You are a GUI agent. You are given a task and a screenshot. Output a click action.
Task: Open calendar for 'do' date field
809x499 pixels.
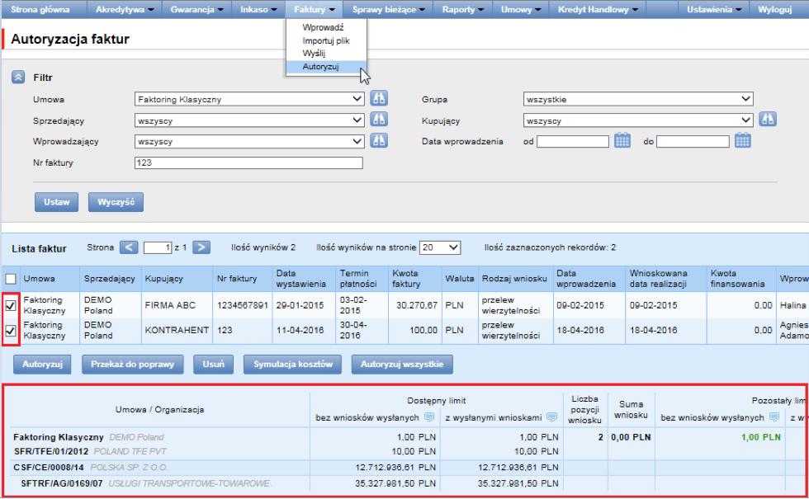click(x=742, y=140)
